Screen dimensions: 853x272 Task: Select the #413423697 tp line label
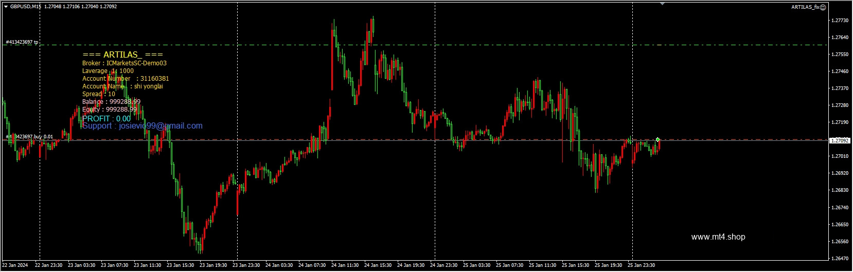[x=22, y=42]
